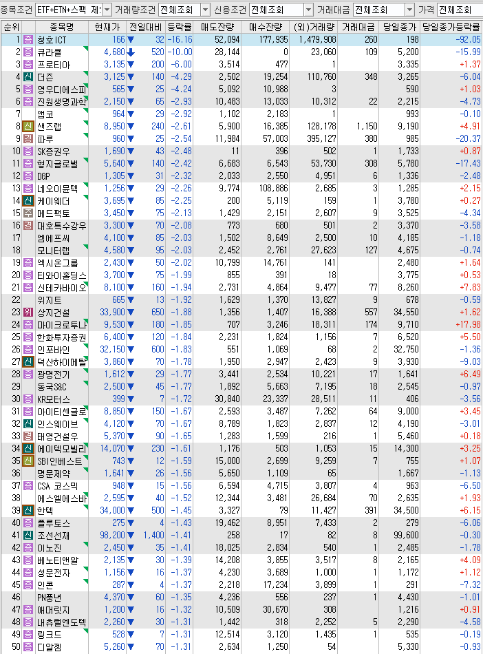Select stock name 네오이뮨텍
Image resolution: width=483 pixels, height=654 pixels.
[57, 189]
